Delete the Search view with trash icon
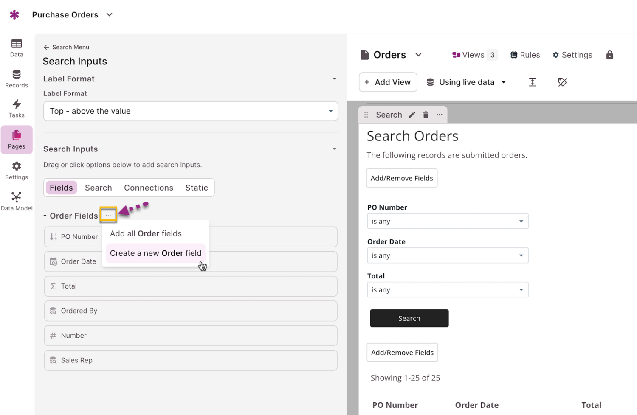The image size is (637, 415). (x=426, y=115)
